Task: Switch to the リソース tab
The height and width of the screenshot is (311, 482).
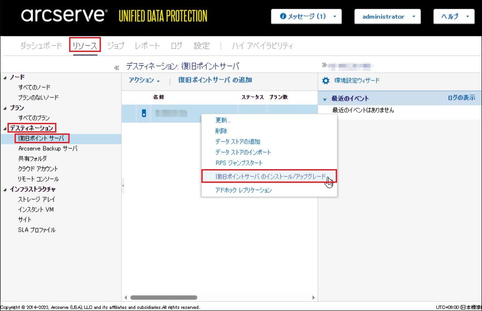Action: pos(85,46)
